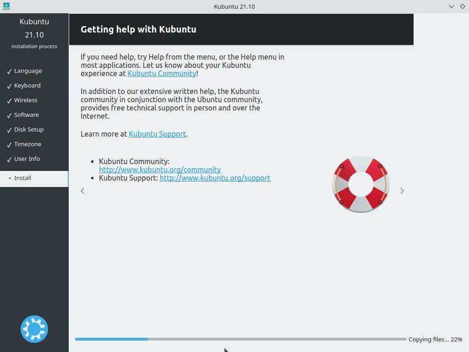Select the Keyboard step in the sidebar

click(27, 85)
